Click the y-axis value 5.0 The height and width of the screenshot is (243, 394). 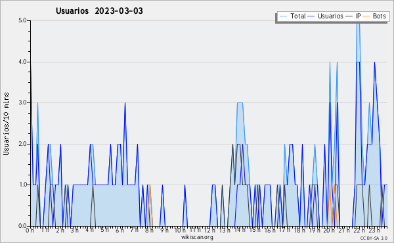tap(22, 20)
